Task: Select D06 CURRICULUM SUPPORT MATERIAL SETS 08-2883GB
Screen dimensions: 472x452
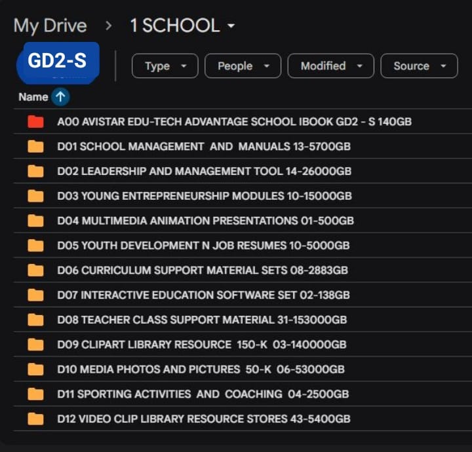Action: tap(203, 270)
